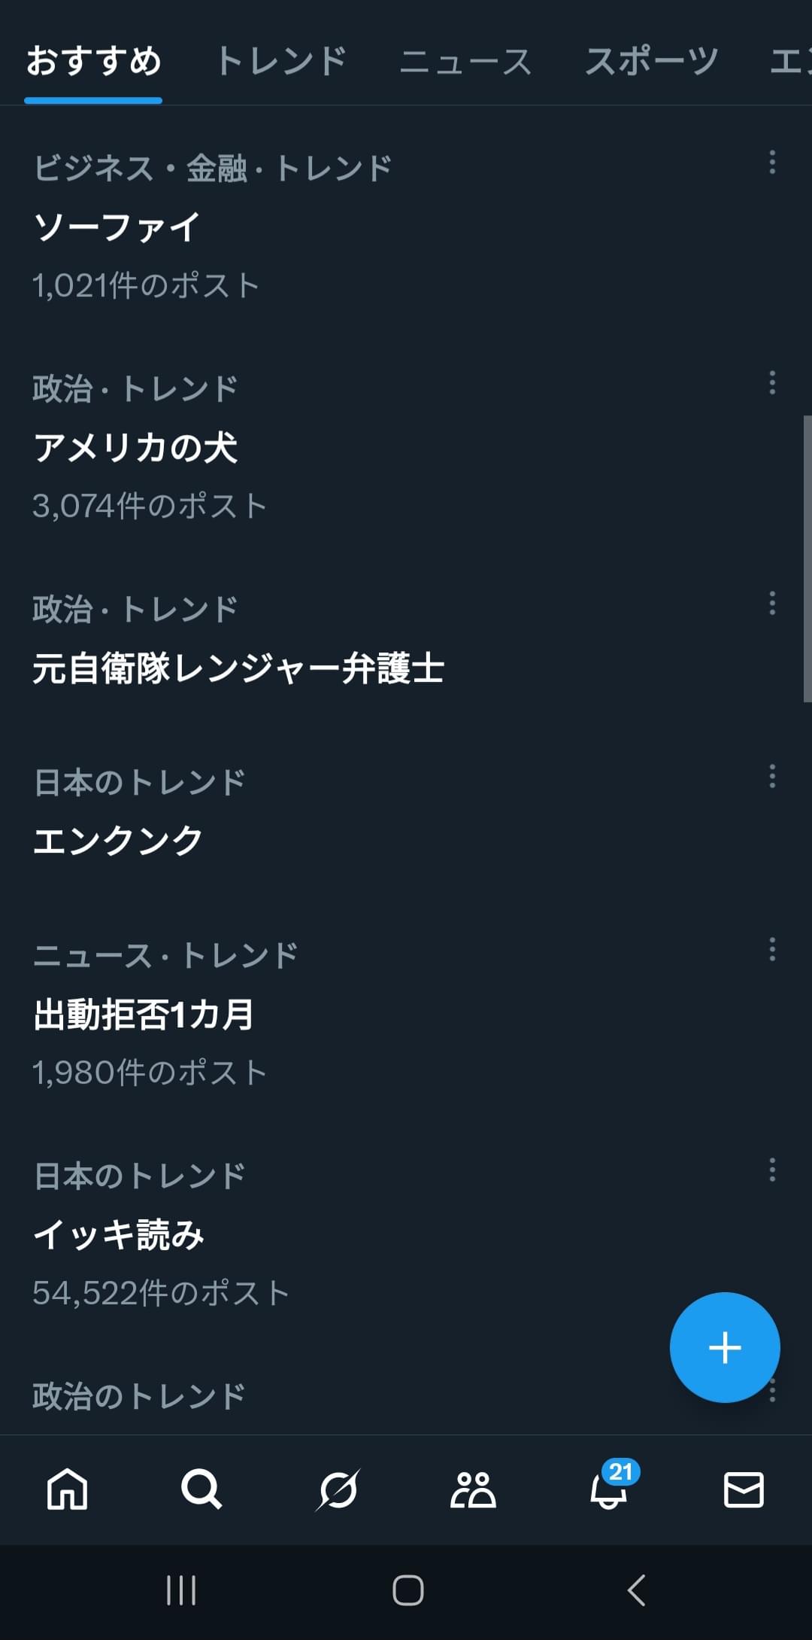Open the Messages envelope icon
Image resolution: width=812 pixels, height=1640 pixels.
pos(744,1489)
